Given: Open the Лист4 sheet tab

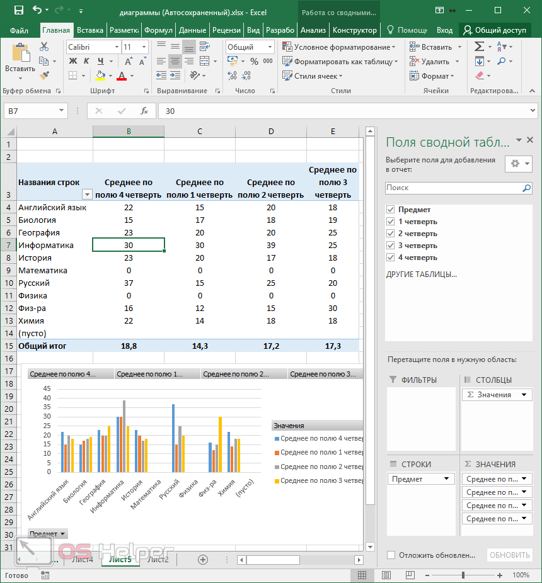Looking at the screenshot, I should [83, 559].
